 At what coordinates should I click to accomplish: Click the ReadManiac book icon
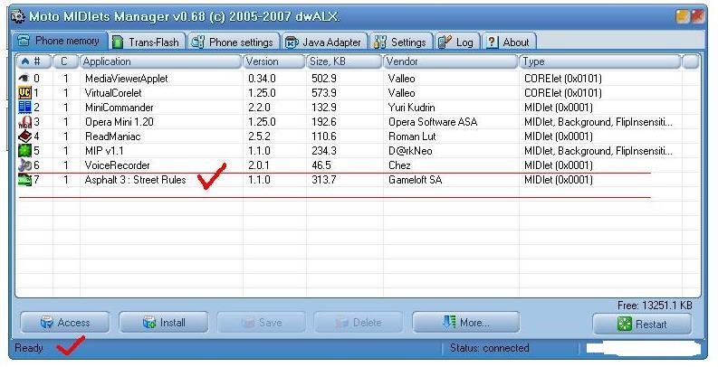pos(24,136)
